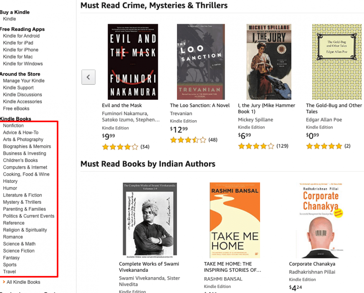Click the star rating for The Loo Sanction
This screenshot has height=293, width=364.
[188, 140]
